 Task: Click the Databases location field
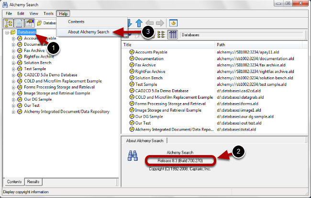coord(242,35)
